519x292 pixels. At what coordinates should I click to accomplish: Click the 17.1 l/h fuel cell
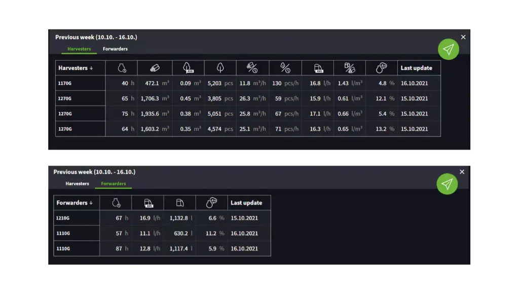[x=318, y=114]
